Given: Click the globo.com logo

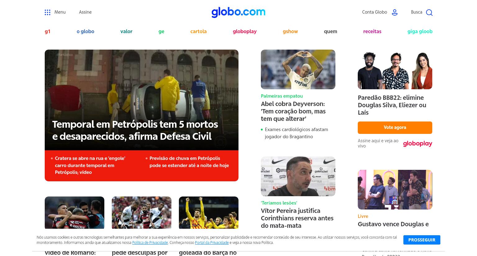Looking at the screenshot, I should click(x=238, y=12).
